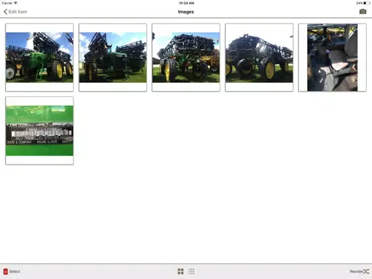This screenshot has width=372, height=279.
Task: Tap the Reorder label
Action: 356,272
